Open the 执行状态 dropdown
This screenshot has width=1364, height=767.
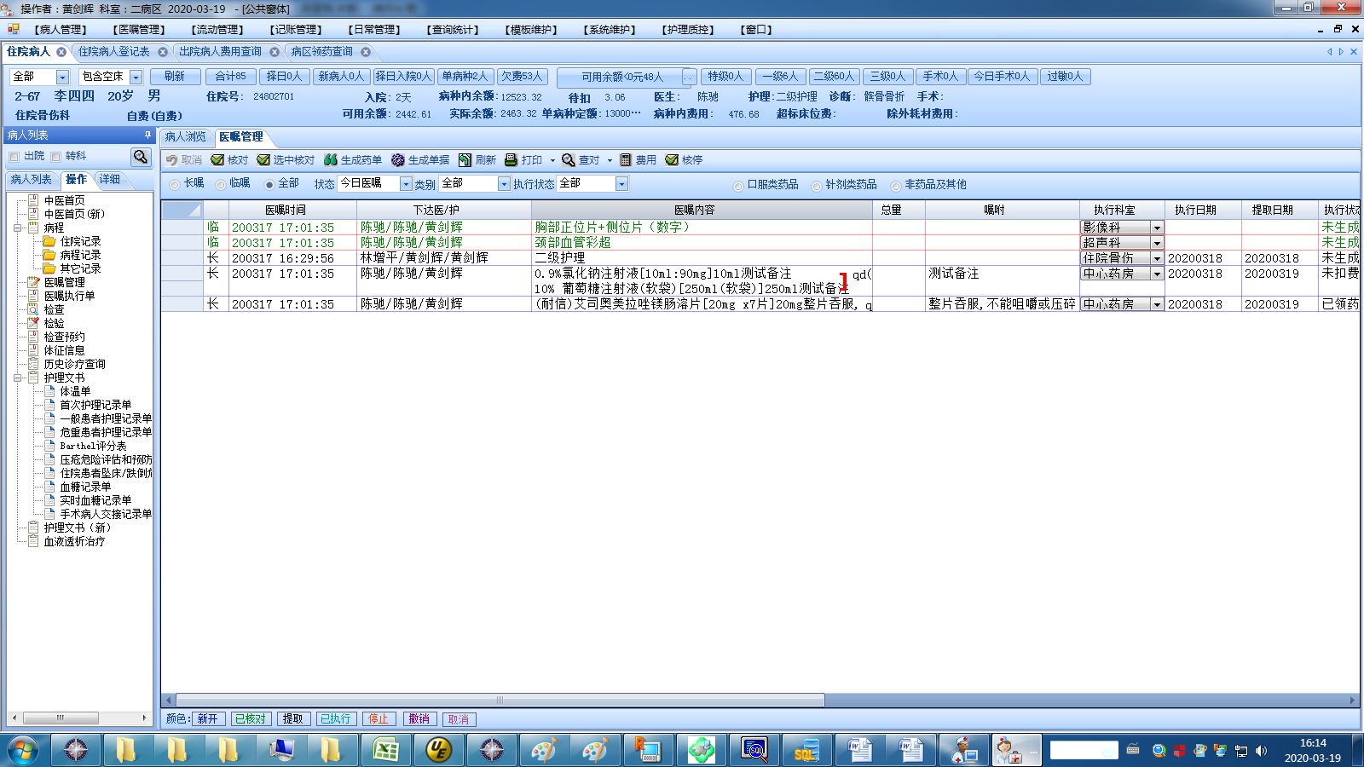[622, 184]
